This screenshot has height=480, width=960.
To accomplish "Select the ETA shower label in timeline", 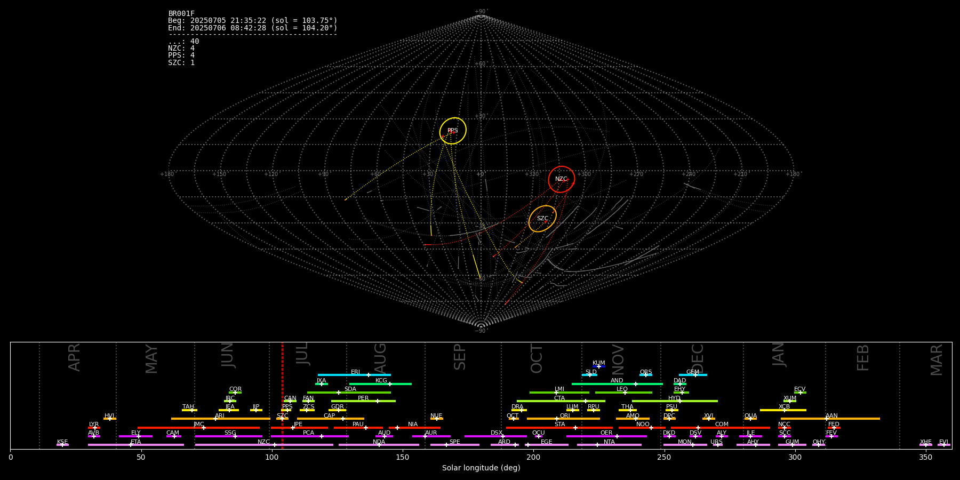I will tap(136, 442).
